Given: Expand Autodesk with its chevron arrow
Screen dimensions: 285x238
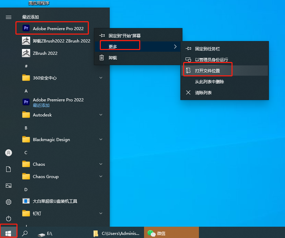Looking at the screenshot, I should 101,115.
